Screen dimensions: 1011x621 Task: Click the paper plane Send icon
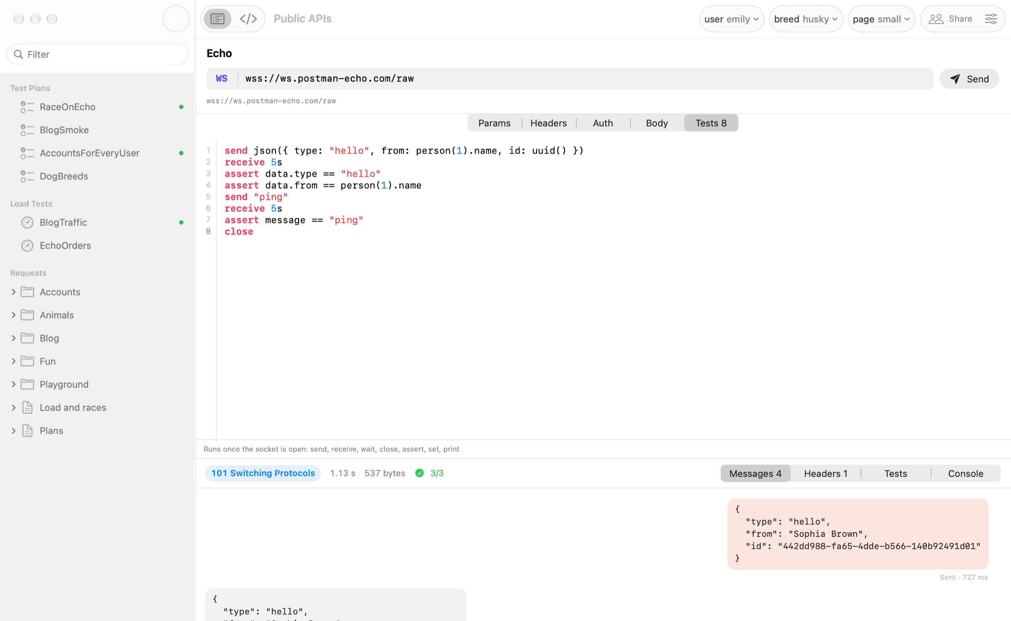click(955, 79)
